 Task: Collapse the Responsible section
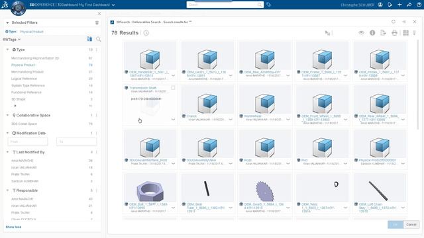click(7, 190)
